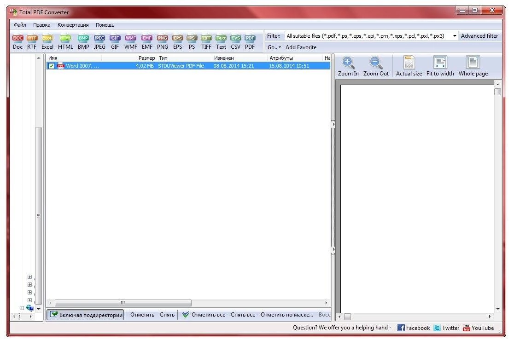Open Facebook page link
Screen dimensions: 514x346
(x=413, y=328)
